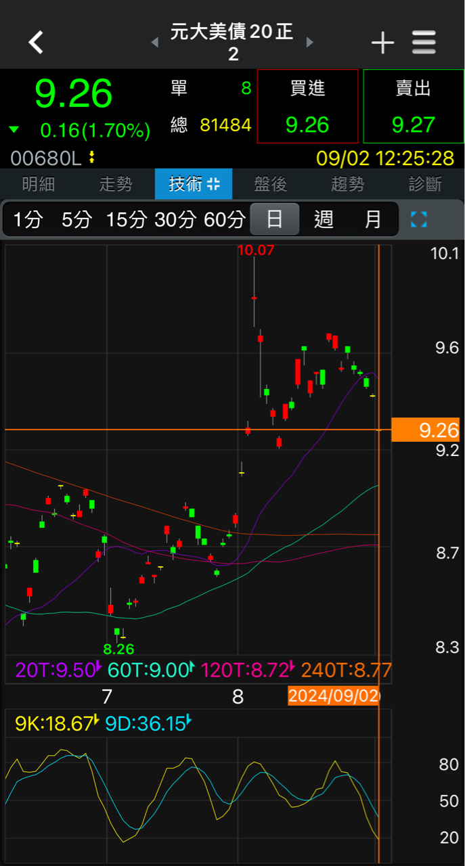Select the 15分 interval
Viewport: 465px width, 866px height.
click(x=127, y=219)
